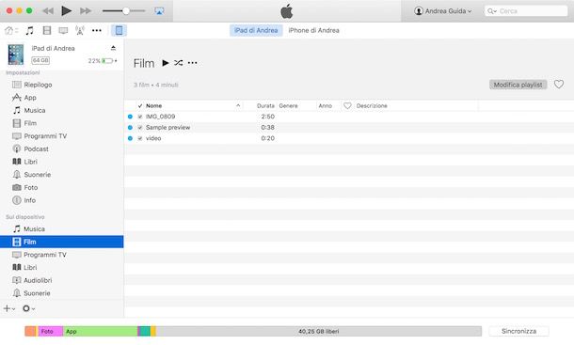The width and height of the screenshot is (574, 345).
Task: Click the App storage segment
Action: coord(101,331)
